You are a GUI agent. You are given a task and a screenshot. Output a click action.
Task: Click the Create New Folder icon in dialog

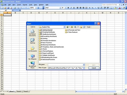81,27
